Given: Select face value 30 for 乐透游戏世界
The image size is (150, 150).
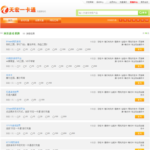Looking at the screenshot, I should click(25, 100).
